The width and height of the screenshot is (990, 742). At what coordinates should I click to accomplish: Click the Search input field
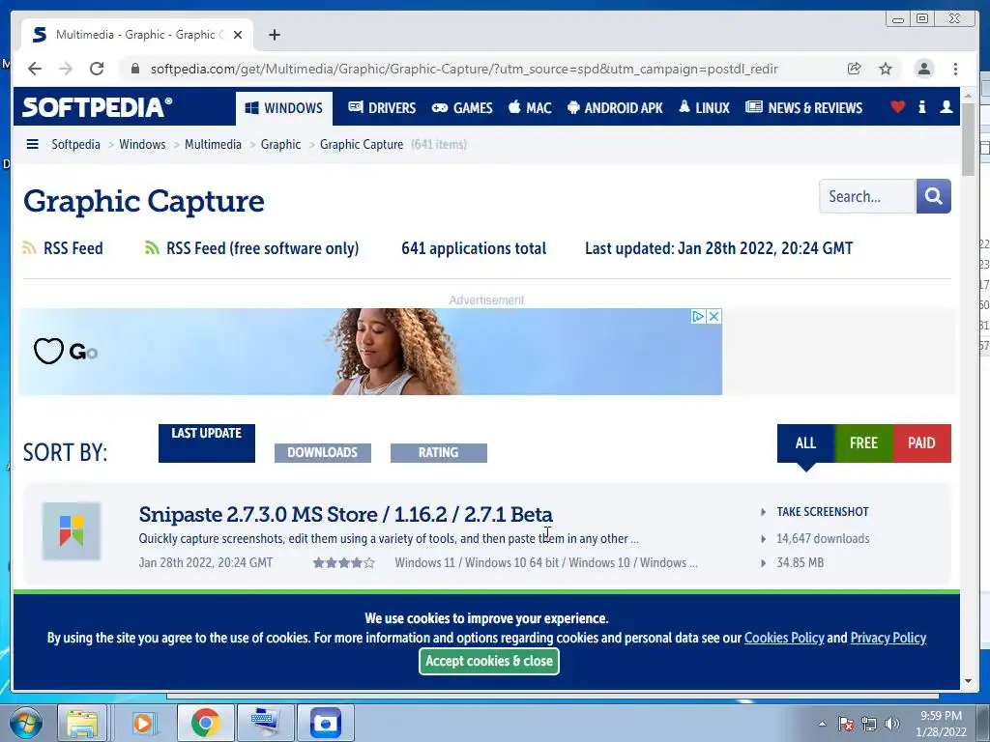[x=867, y=196]
